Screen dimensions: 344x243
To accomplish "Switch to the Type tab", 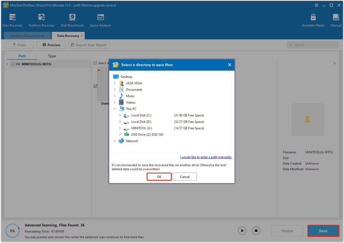I will pos(52,56).
